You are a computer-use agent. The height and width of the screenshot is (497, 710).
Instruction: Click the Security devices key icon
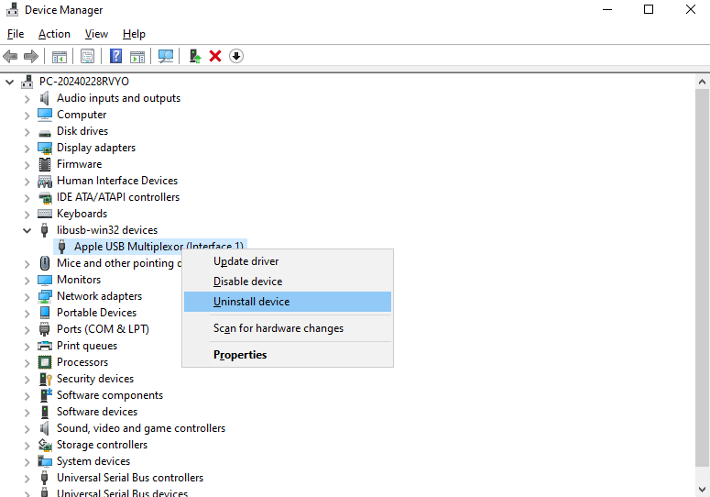(45, 379)
